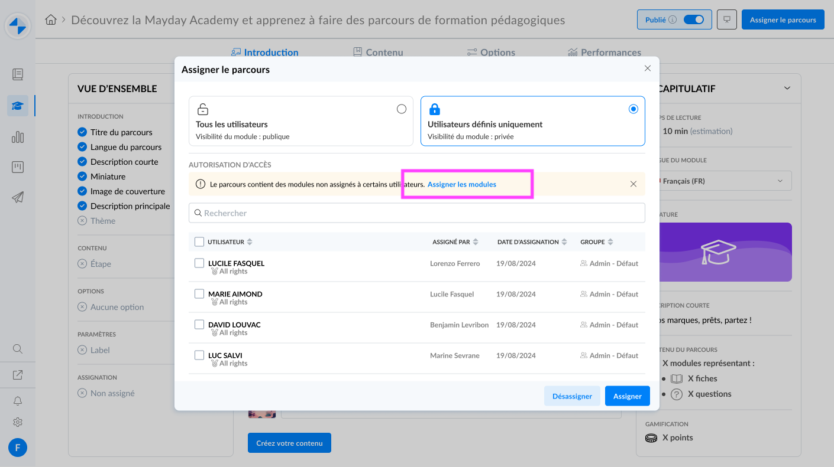Click the paper plane icon in sidebar
This screenshot has width=834, height=467.
tap(18, 198)
